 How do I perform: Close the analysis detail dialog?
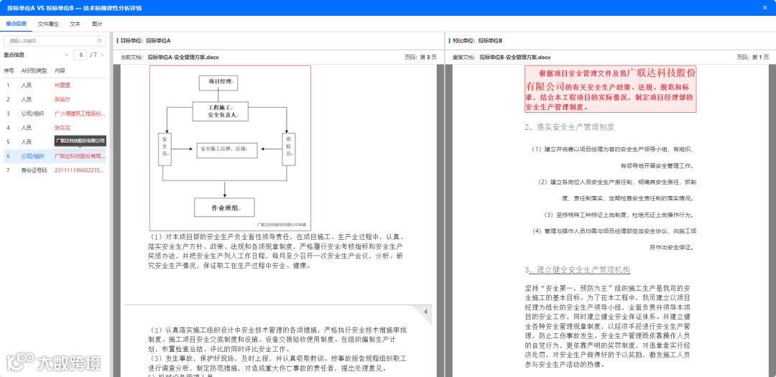(766, 8)
